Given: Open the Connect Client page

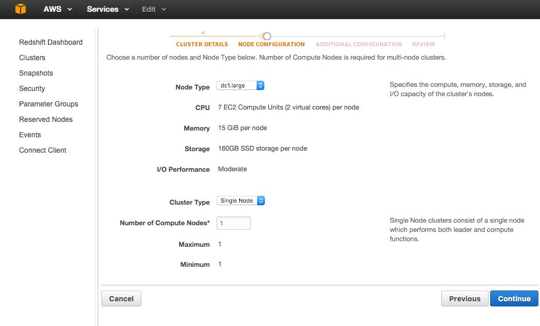Looking at the screenshot, I should (x=43, y=150).
